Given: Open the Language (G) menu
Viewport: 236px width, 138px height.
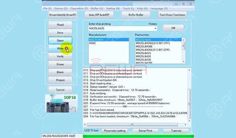Looking at the screenshot, I should pos(159,8).
